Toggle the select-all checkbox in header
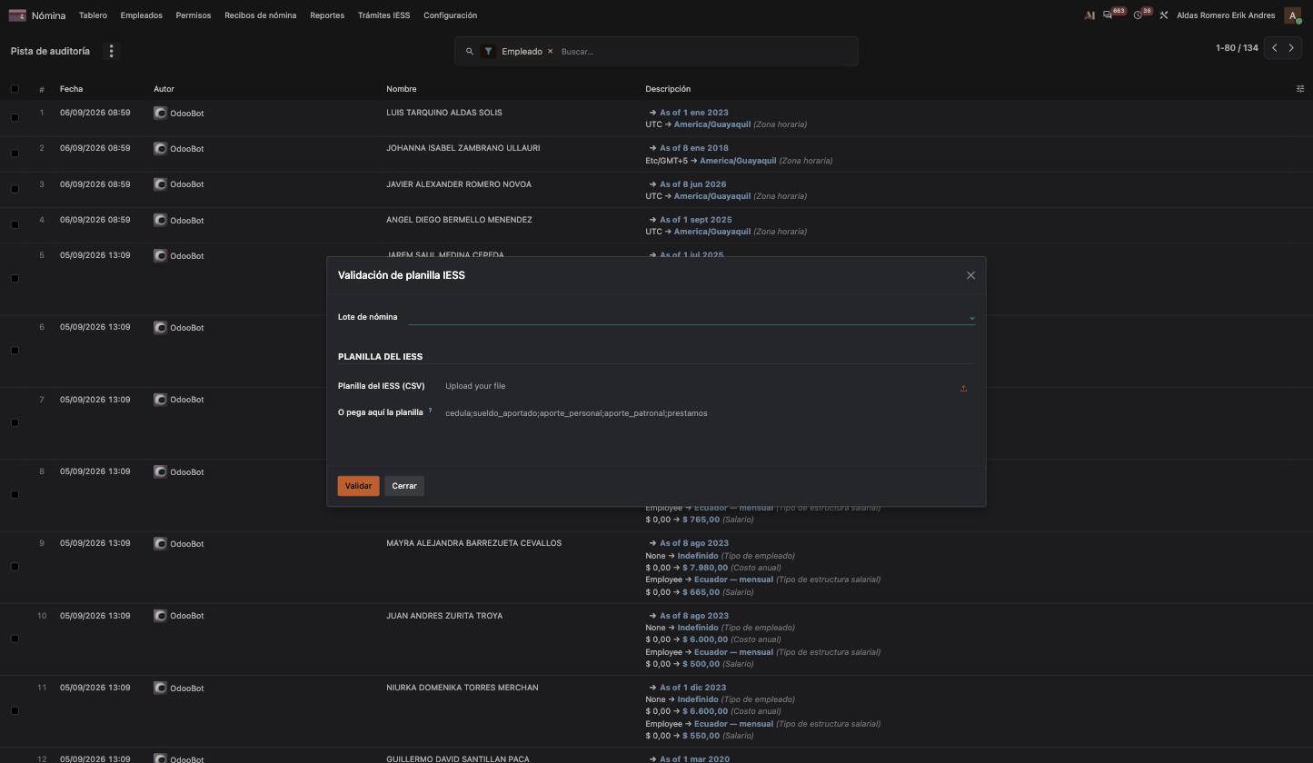The image size is (1313, 763). 15,89
